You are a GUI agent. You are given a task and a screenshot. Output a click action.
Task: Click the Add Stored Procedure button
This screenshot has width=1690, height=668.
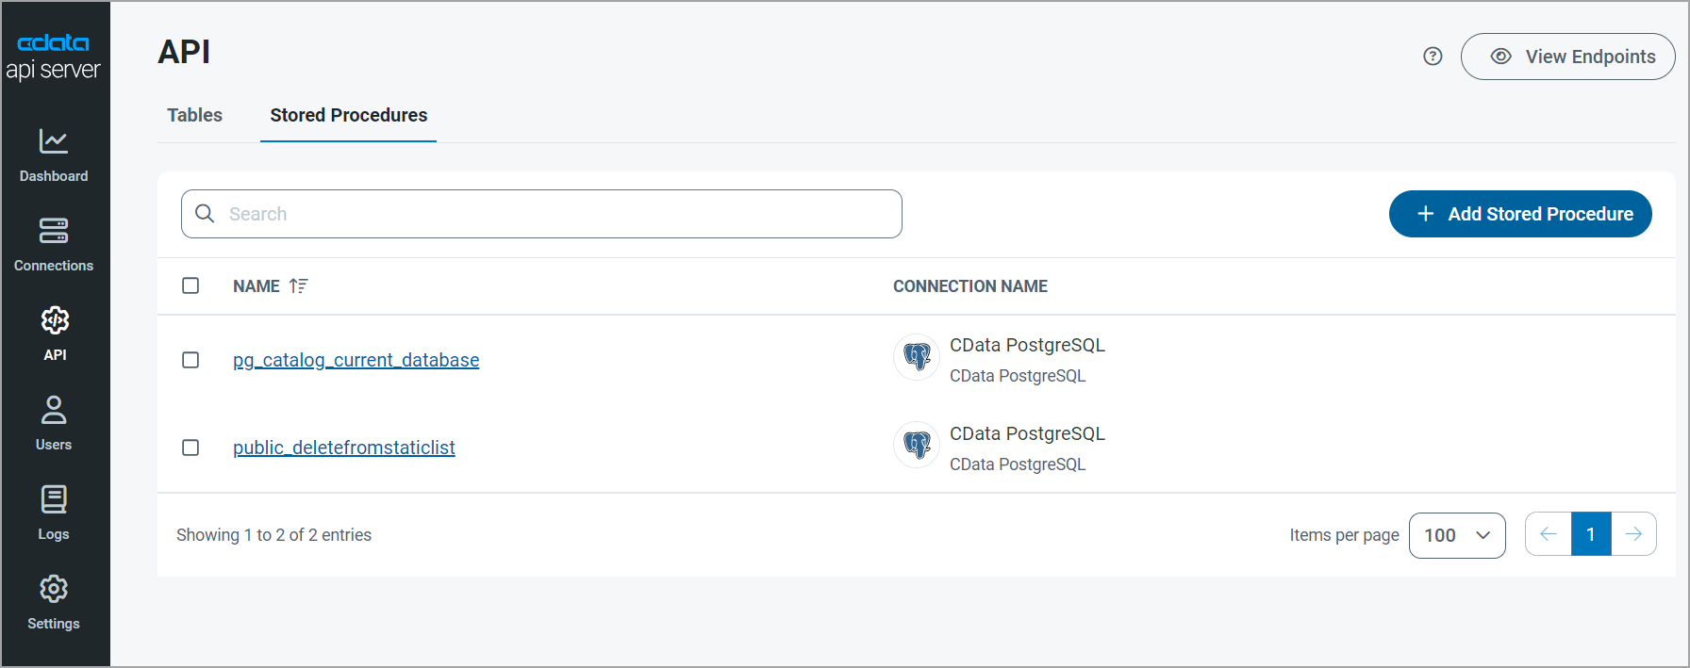point(1519,214)
